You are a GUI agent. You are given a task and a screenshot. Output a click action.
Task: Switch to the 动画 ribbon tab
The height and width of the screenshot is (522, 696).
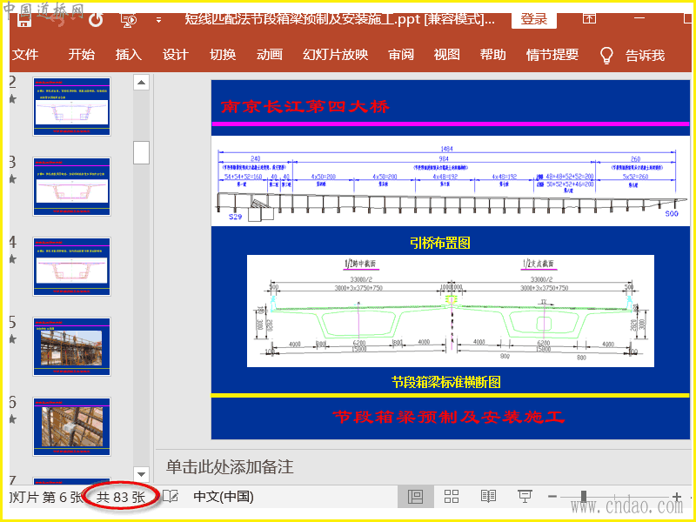pos(270,54)
